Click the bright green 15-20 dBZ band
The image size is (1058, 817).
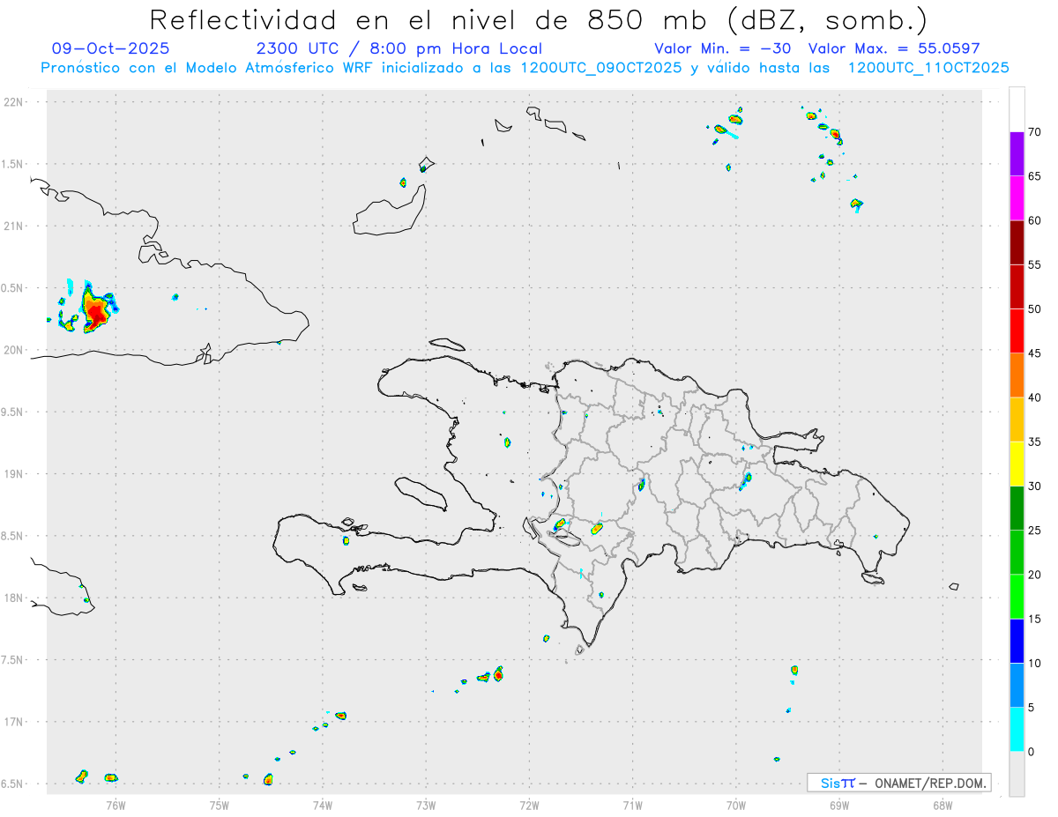1017,597
